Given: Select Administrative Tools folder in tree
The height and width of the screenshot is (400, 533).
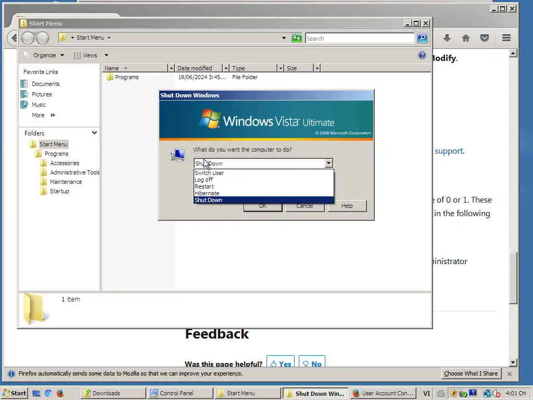Looking at the screenshot, I should click(x=75, y=172).
